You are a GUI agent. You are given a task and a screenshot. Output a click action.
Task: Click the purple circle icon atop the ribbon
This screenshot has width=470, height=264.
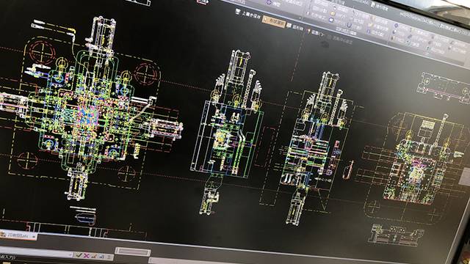coord(269,2)
